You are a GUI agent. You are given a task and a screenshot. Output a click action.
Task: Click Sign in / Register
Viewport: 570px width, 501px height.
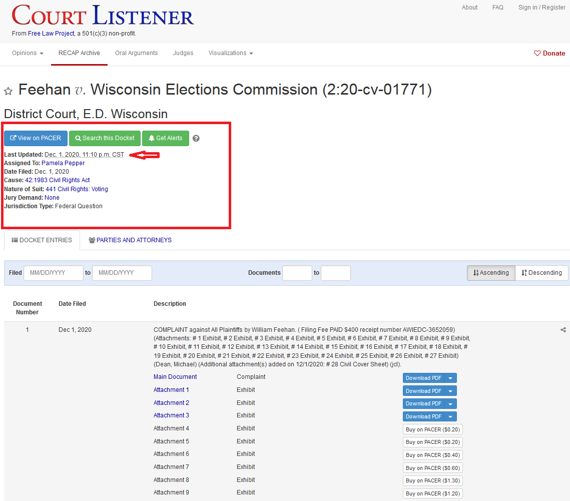tap(541, 8)
